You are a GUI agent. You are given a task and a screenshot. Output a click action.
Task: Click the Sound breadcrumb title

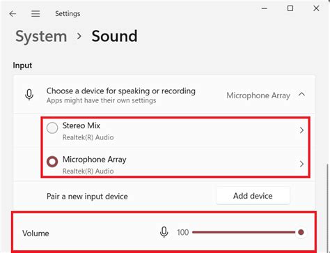click(x=114, y=36)
